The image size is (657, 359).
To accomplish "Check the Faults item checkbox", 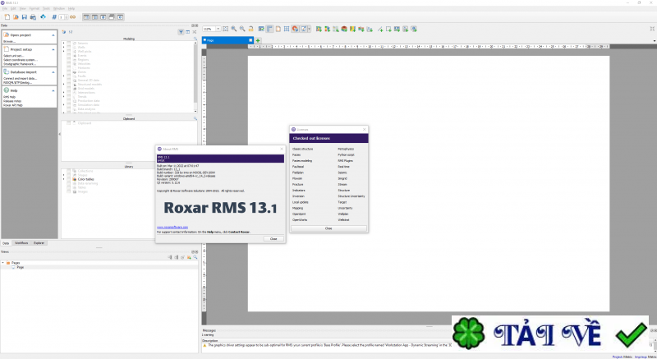I will (69, 76).
